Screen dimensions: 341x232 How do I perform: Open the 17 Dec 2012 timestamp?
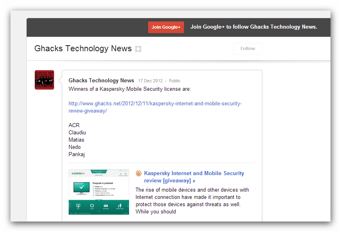click(x=150, y=81)
